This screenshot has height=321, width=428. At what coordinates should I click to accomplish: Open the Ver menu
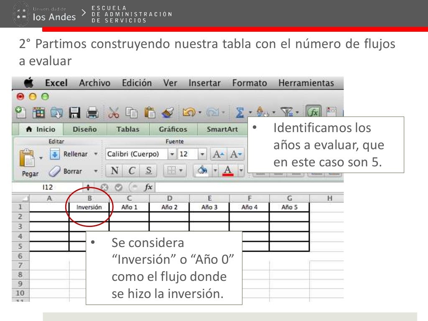[171, 83]
